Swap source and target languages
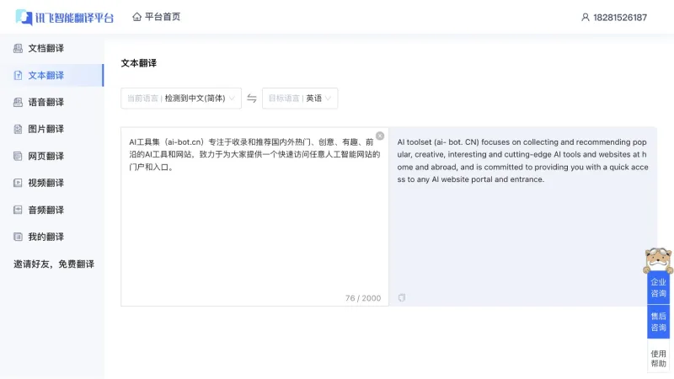 [x=252, y=99]
